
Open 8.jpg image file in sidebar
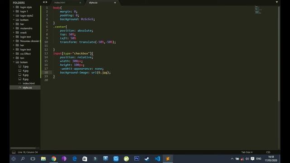(25, 79)
